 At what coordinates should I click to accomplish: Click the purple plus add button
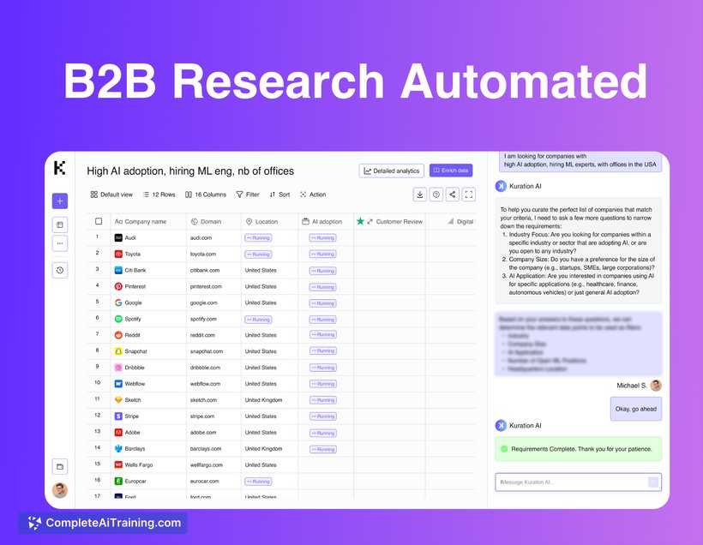[x=60, y=201]
